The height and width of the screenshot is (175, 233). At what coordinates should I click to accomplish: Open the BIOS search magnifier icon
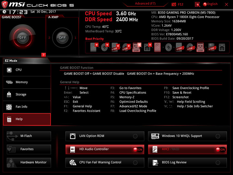coord(197,5)
